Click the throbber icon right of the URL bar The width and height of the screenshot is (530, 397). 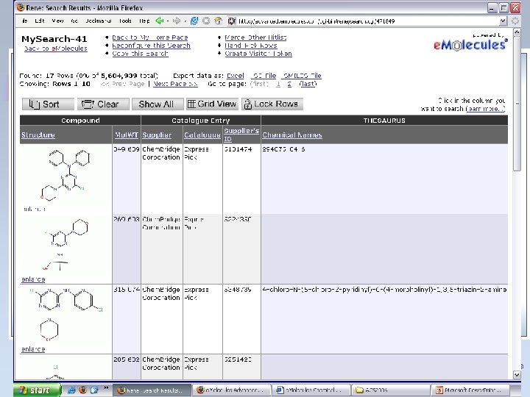click(515, 21)
